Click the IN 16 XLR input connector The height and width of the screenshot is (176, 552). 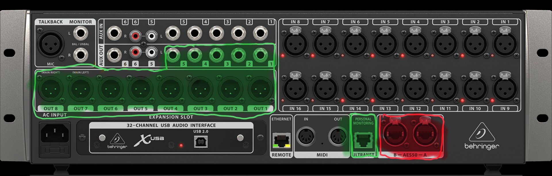(295, 88)
